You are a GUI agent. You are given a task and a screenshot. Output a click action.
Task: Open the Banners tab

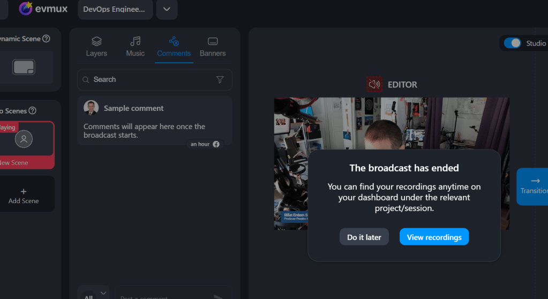click(213, 47)
